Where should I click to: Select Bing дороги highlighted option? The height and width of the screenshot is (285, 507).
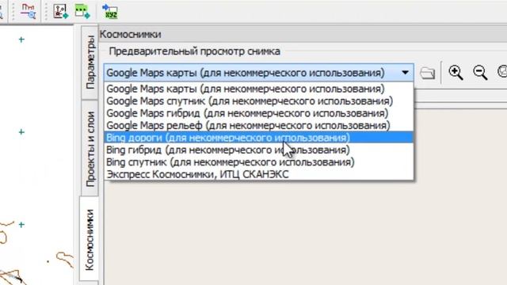point(259,138)
